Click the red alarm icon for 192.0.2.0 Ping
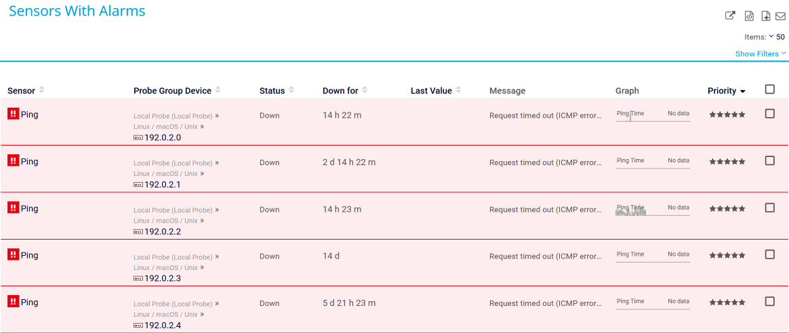This screenshot has height=333, width=789. coord(13,114)
